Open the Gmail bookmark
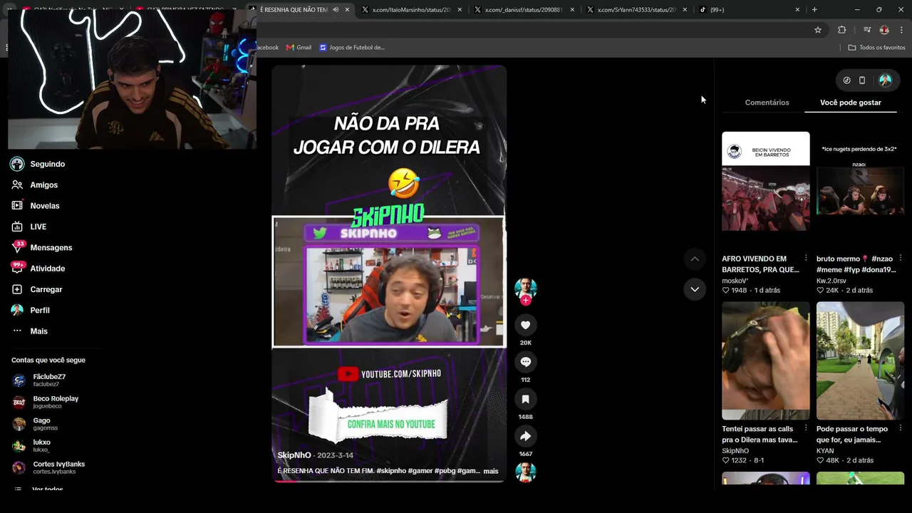 click(x=299, y=48)
